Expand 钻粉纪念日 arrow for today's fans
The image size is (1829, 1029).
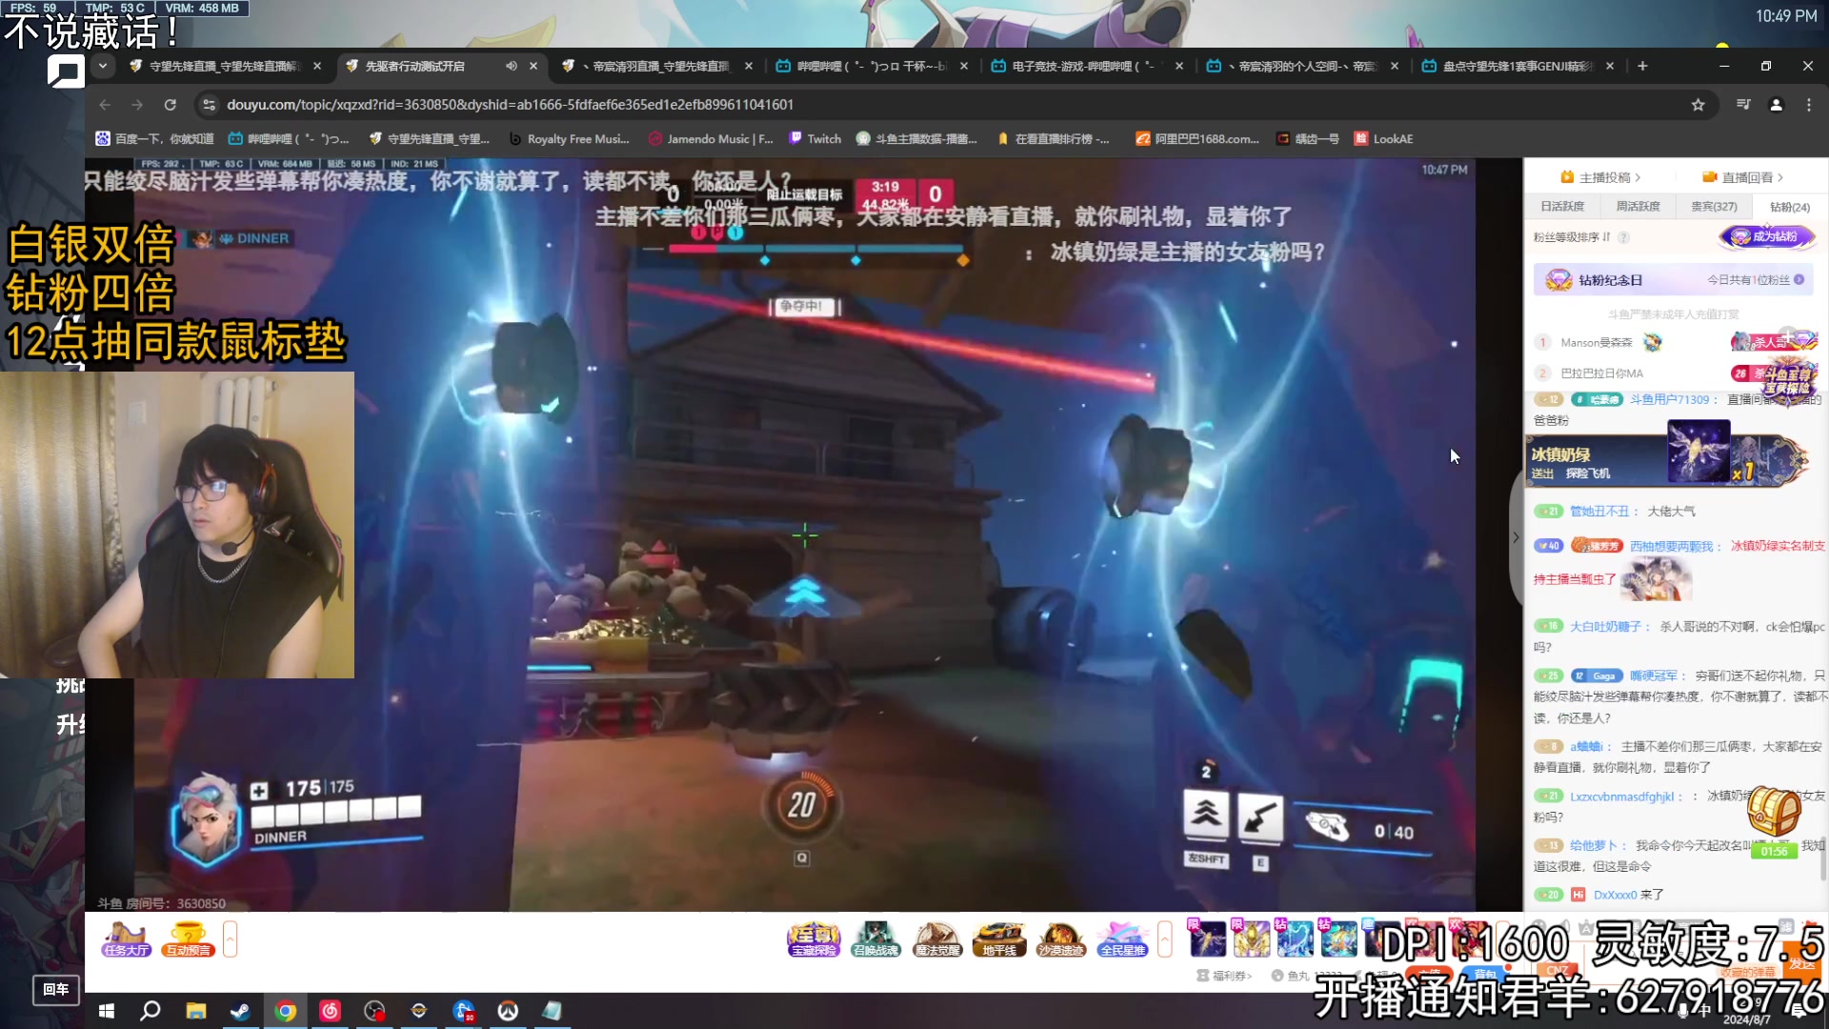[x=1799, y=280]
